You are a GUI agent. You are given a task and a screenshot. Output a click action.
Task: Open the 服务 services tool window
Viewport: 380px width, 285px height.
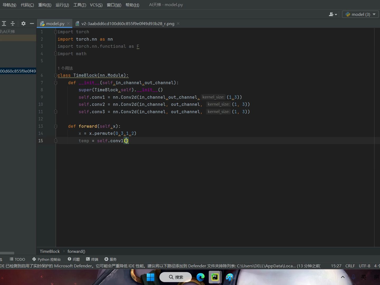point(111,259)
